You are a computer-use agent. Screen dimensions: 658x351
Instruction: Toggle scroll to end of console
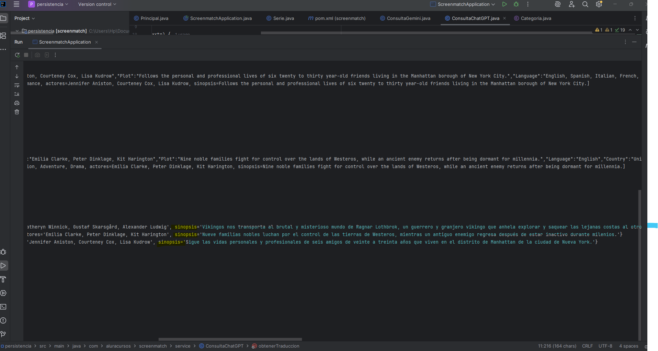coord(17,94)
